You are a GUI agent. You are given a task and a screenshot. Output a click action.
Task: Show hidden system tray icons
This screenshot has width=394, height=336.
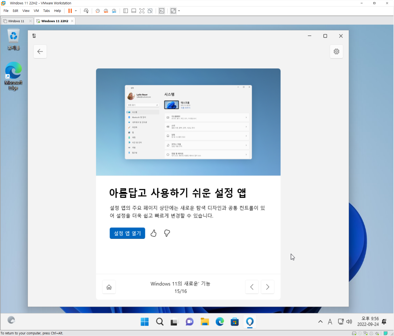tap(320, 322)
